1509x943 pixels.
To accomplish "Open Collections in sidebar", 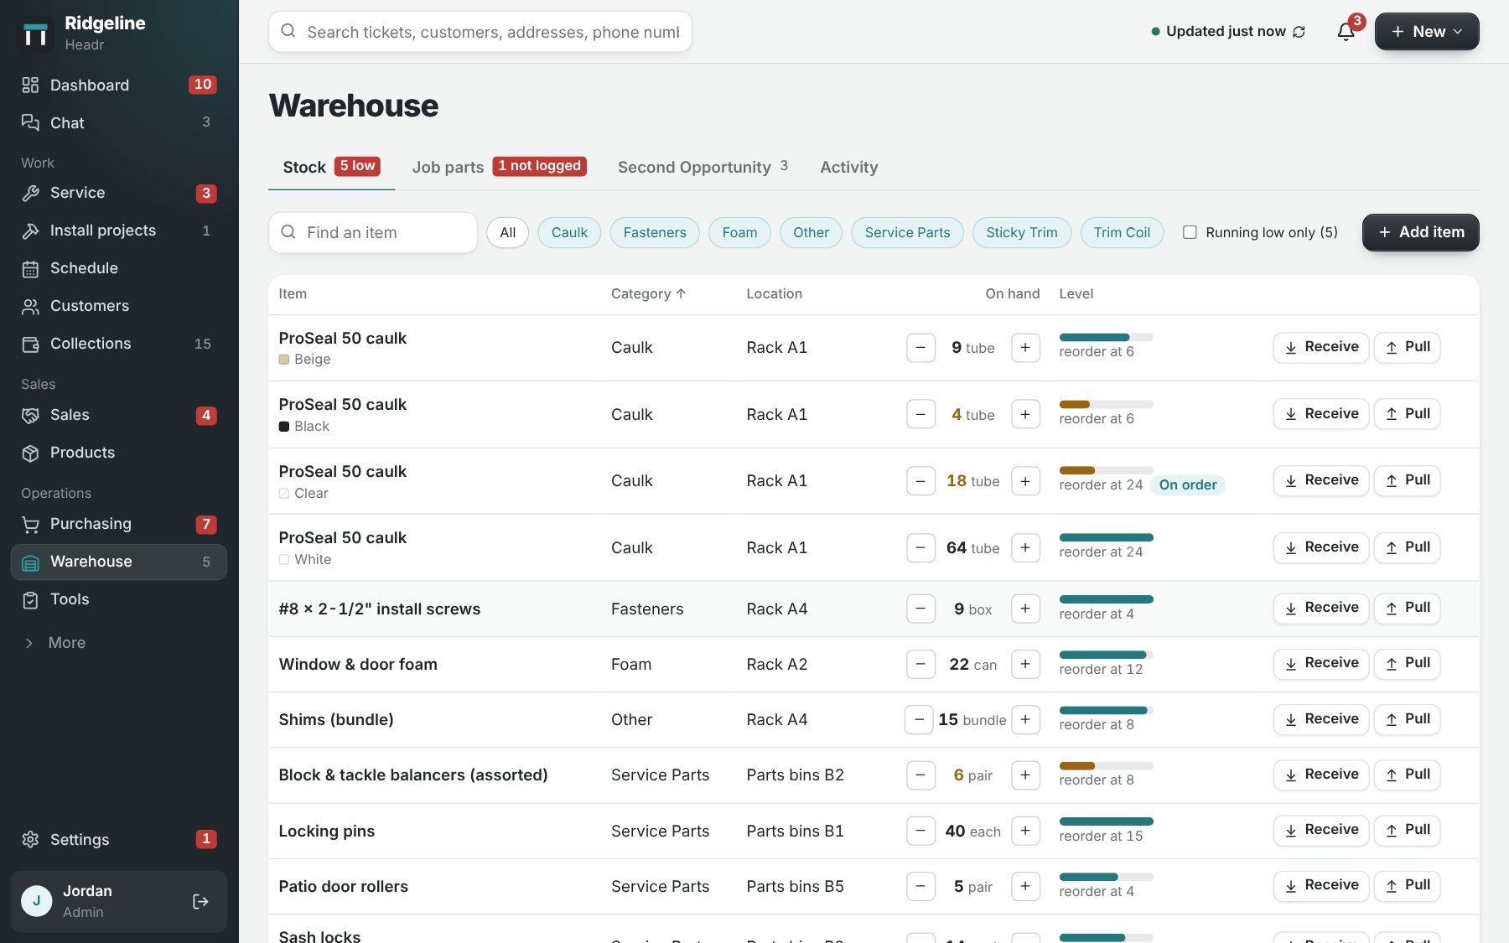I will [118, 344].
